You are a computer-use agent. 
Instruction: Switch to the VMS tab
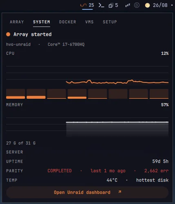click(89, 22)
